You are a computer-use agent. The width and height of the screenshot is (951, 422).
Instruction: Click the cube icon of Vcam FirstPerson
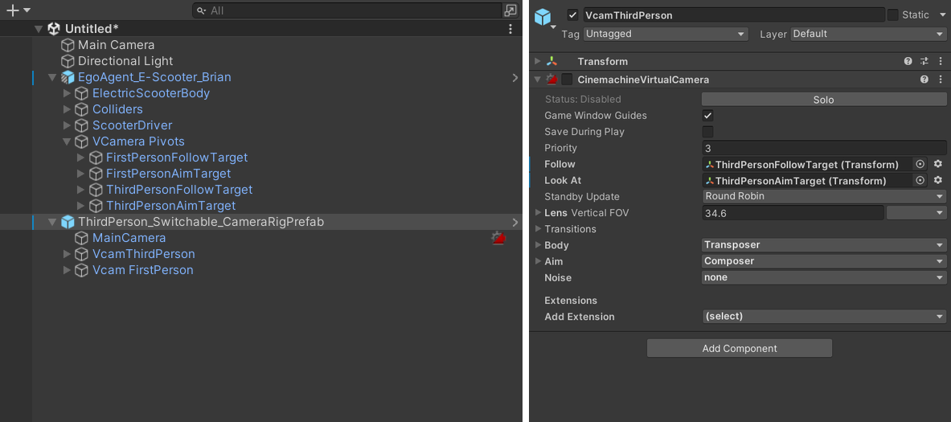tap(82, 270)
